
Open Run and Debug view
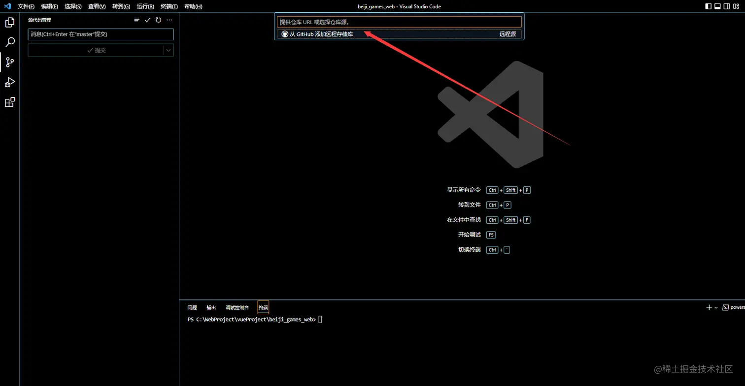click(x=9, y=82)
